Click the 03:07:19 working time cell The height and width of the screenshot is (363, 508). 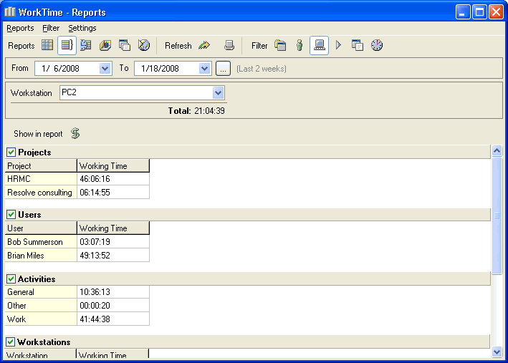pyautogui.click(x=113, y=242)
